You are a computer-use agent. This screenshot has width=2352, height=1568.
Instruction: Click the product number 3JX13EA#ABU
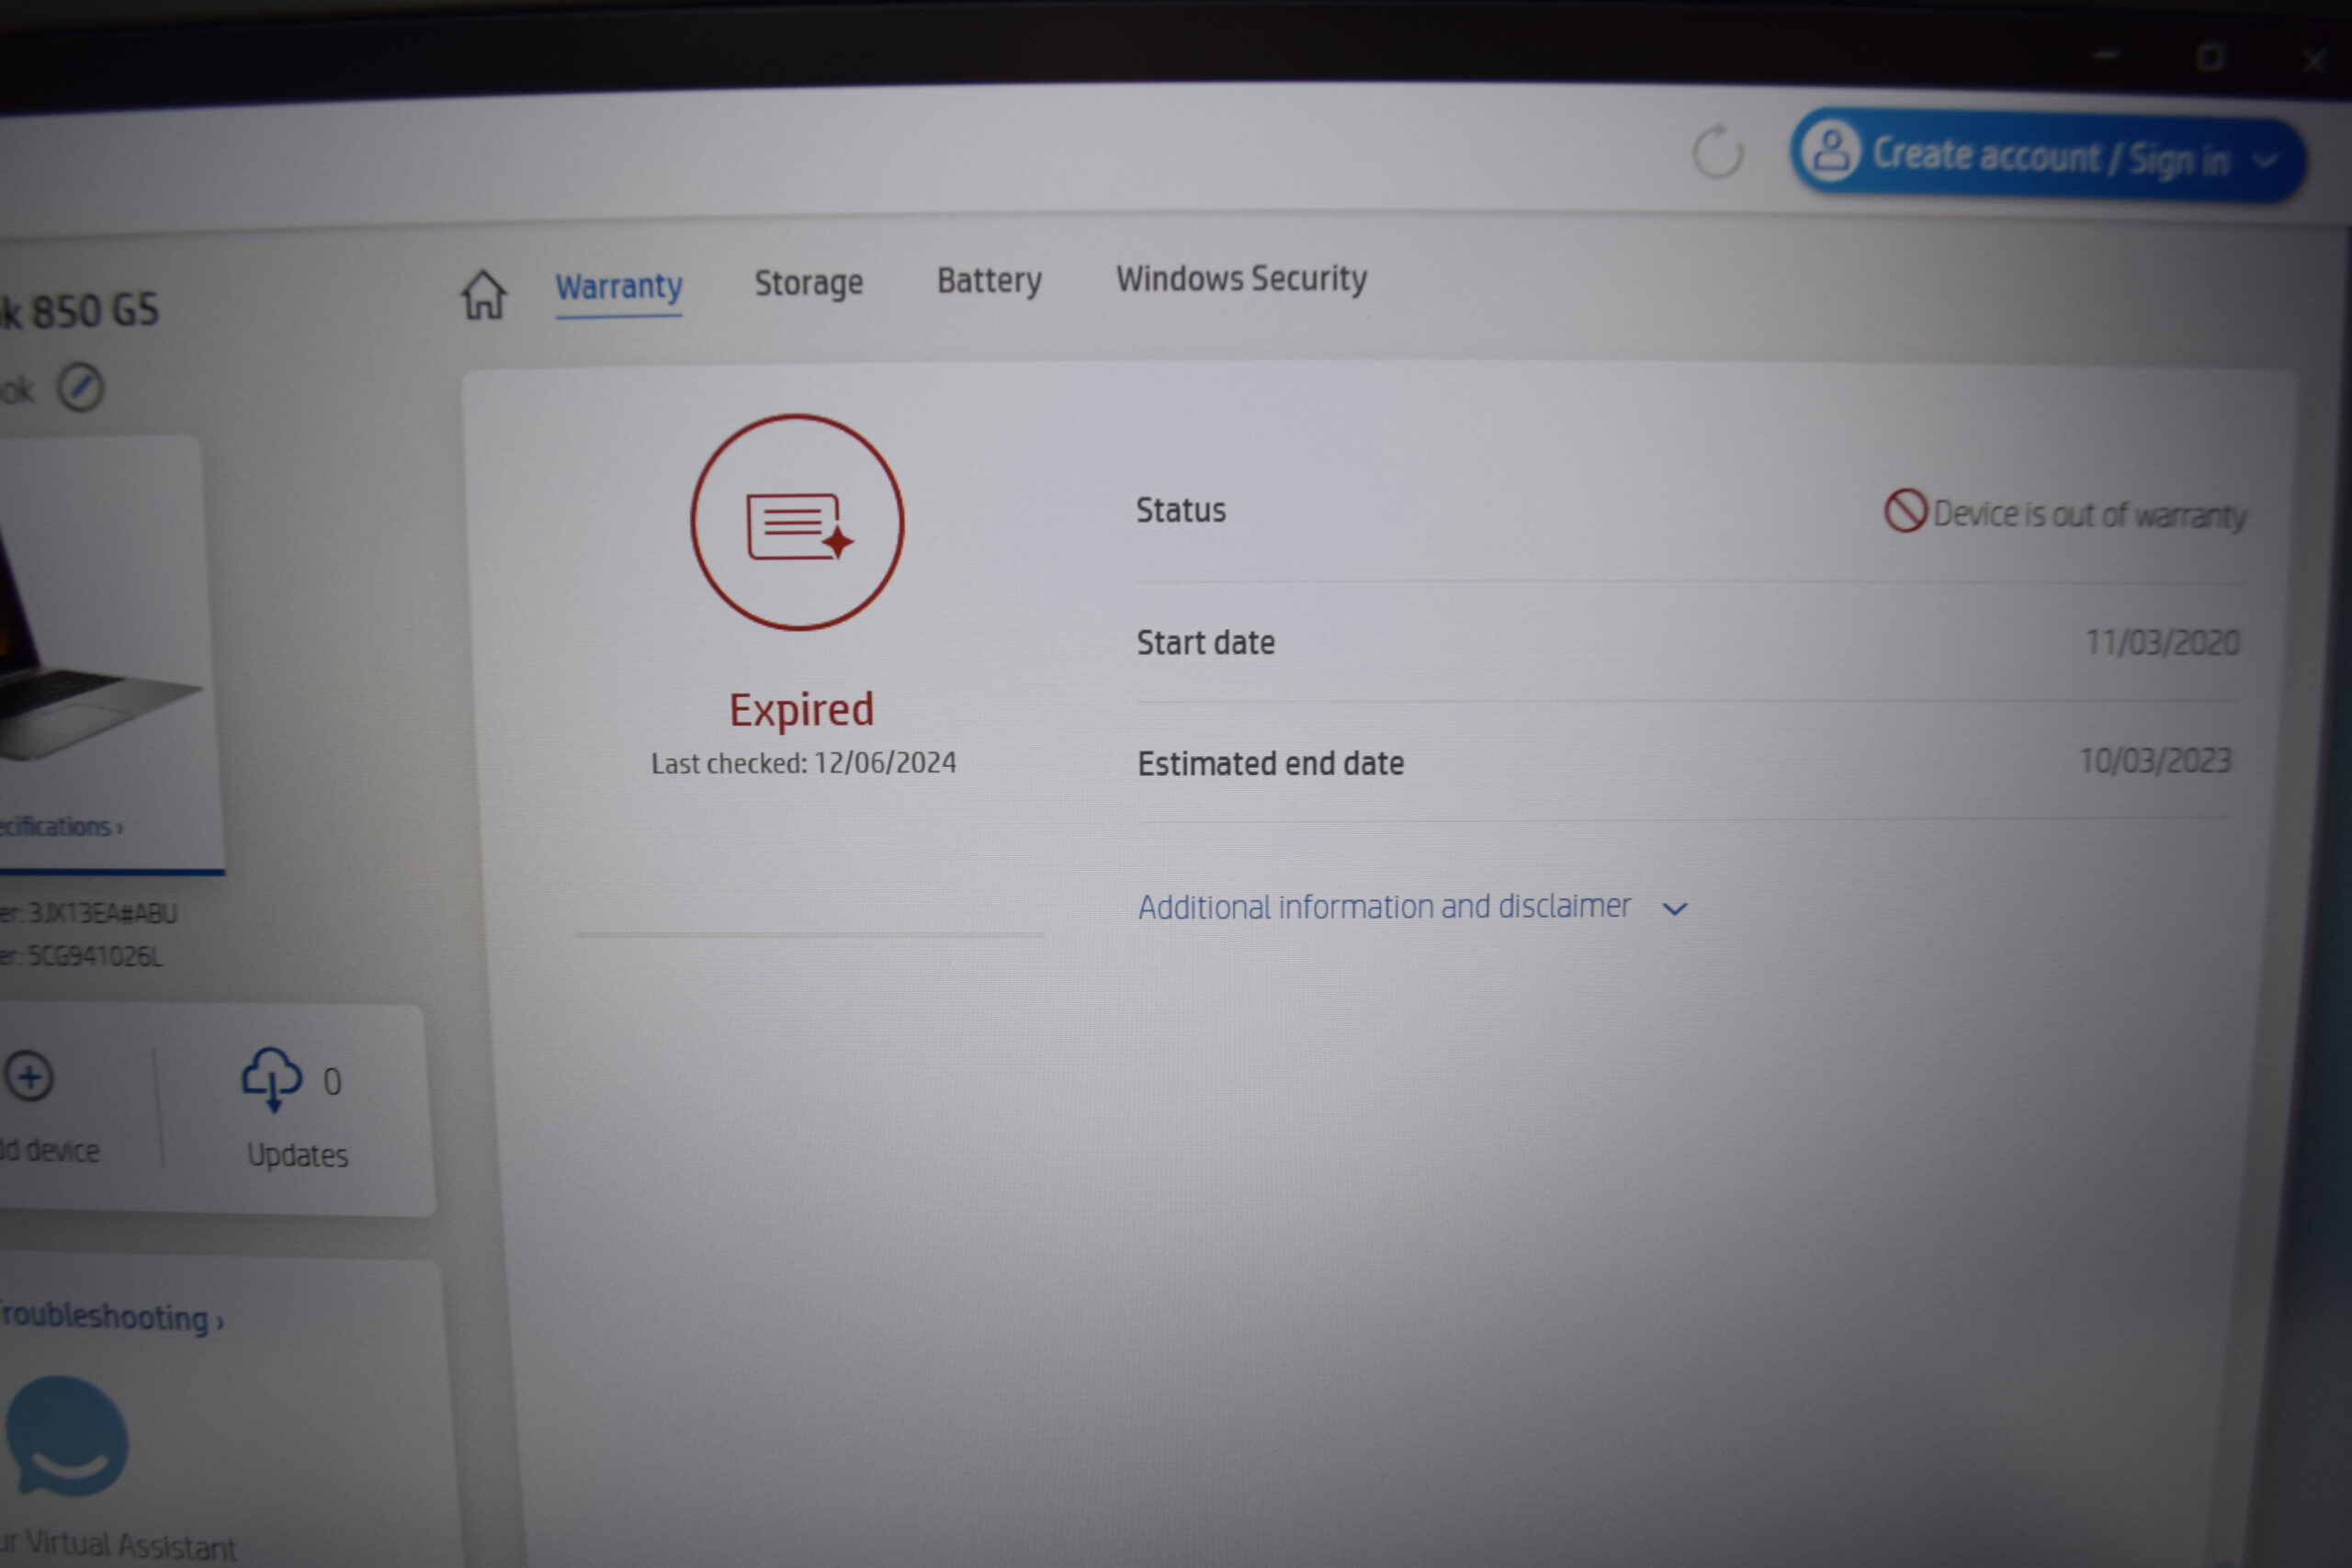pyautogui.click(x=102, y=913)
